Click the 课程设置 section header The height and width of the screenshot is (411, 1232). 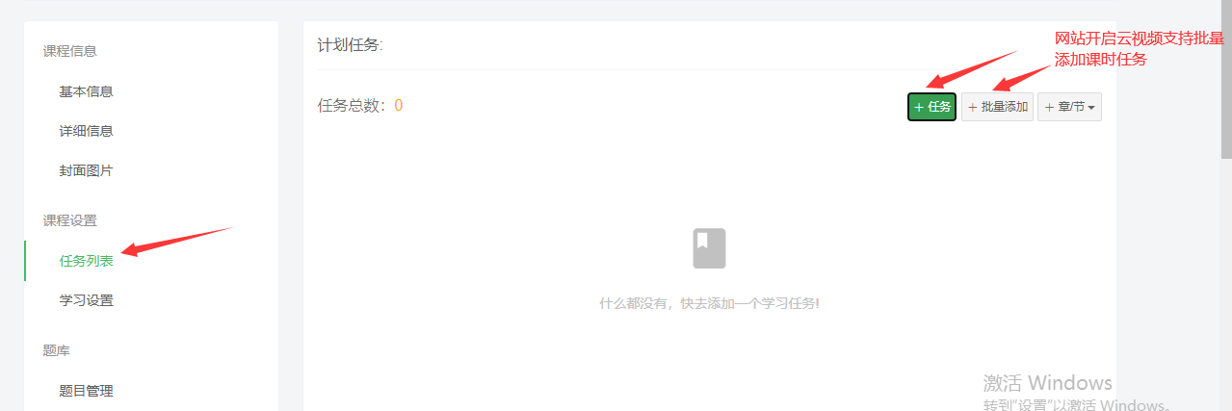(x=69, y=220)
